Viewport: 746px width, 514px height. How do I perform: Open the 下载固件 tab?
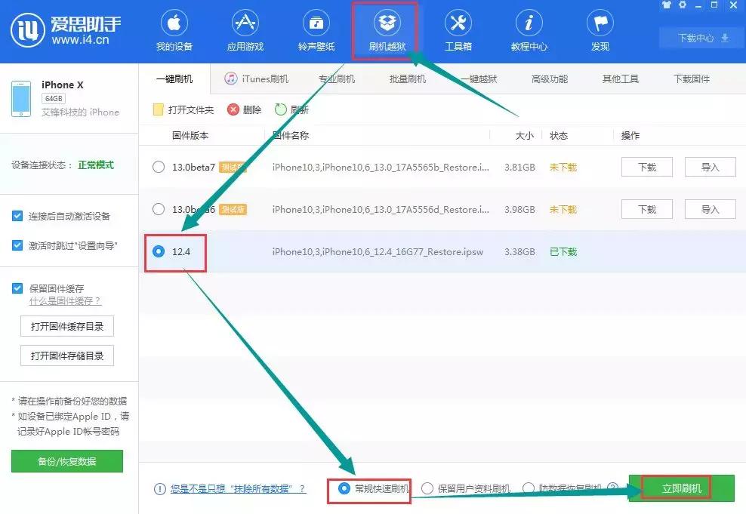click(692, 78)
